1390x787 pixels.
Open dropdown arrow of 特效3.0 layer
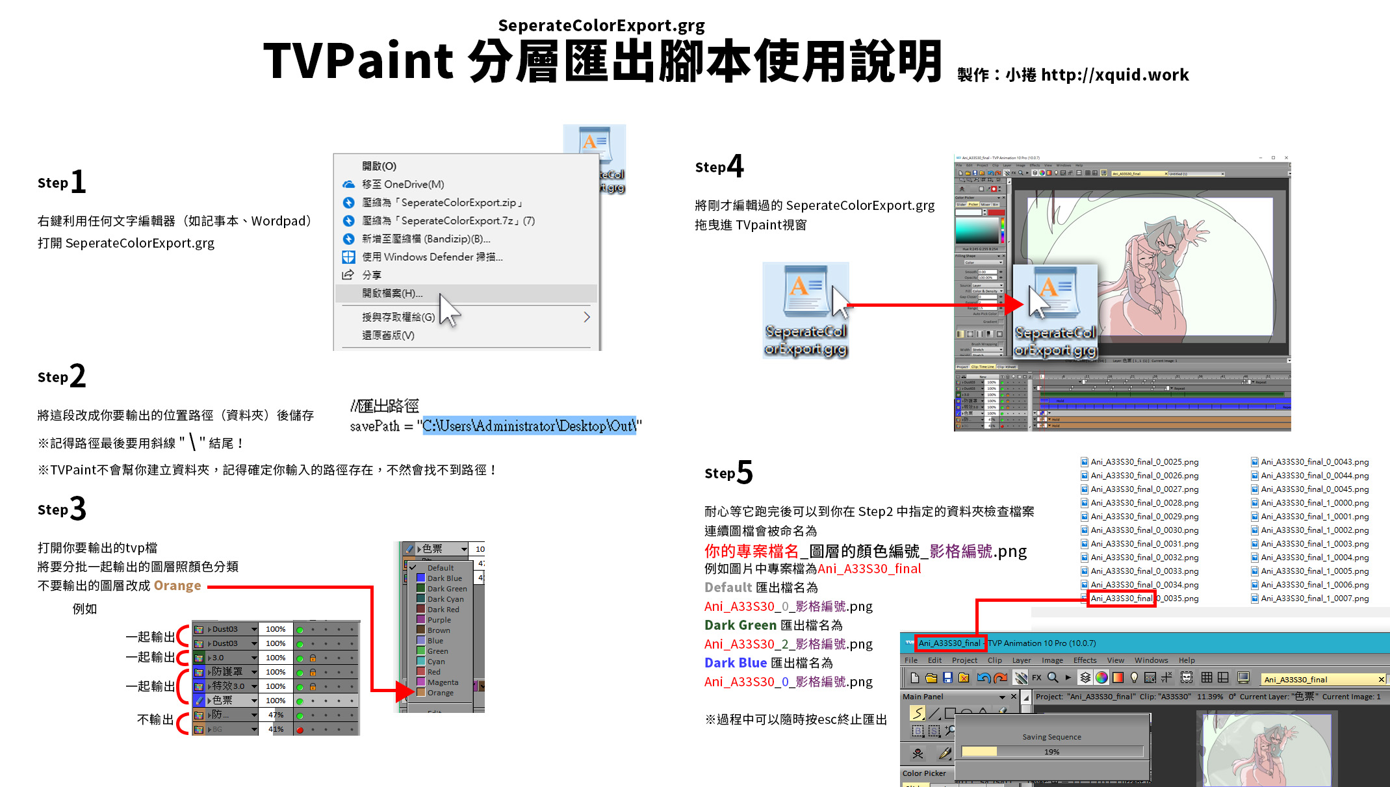[x=254, y=686]
